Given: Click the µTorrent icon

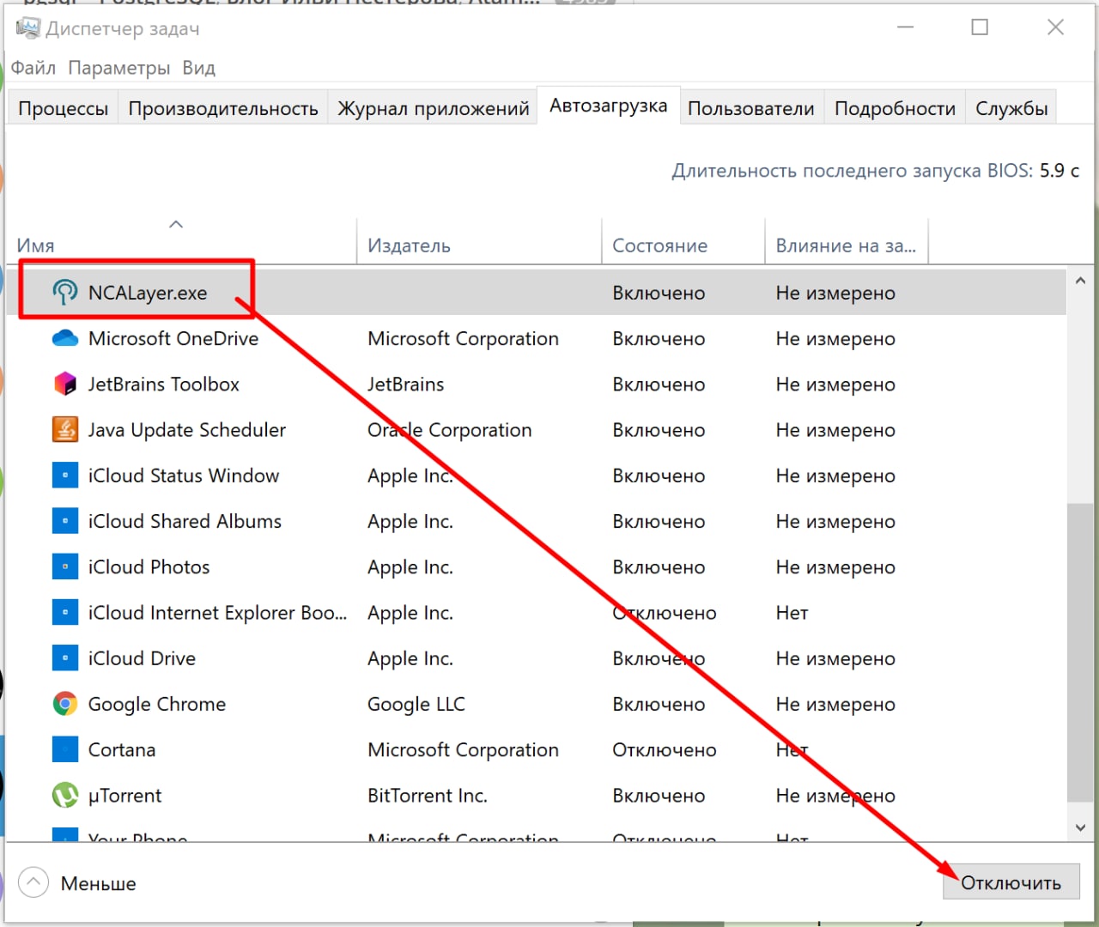Looking at the screenshot, I should [x=64, y=795].
